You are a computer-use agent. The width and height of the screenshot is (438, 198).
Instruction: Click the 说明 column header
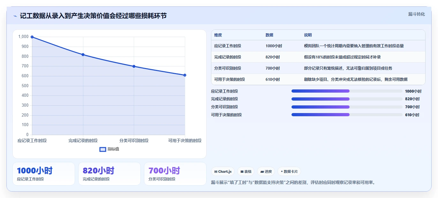click(x=308, y=35)
